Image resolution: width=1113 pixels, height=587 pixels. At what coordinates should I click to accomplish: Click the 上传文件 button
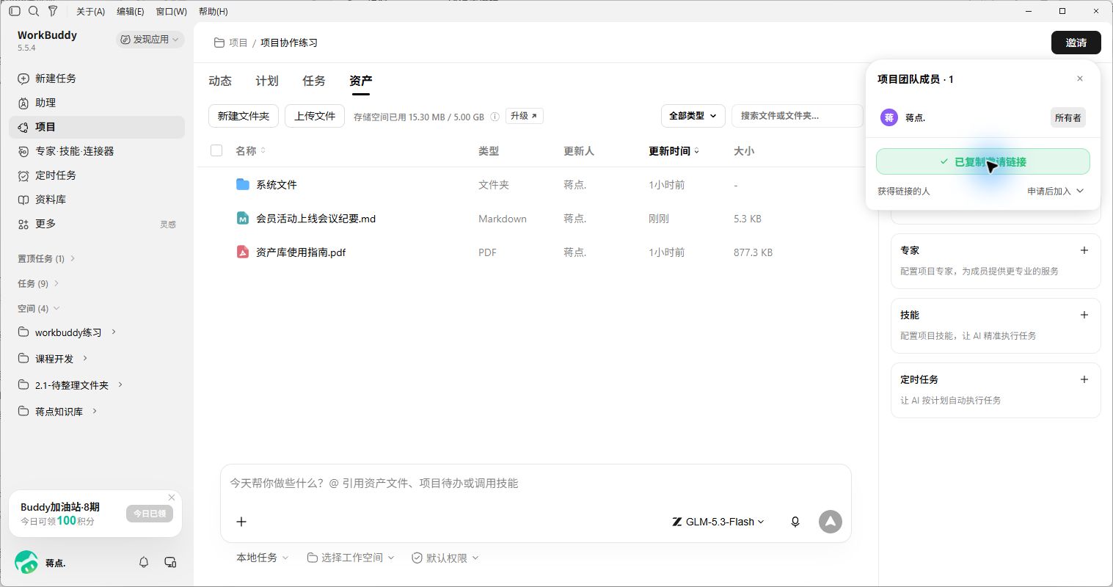coord(315,116)
